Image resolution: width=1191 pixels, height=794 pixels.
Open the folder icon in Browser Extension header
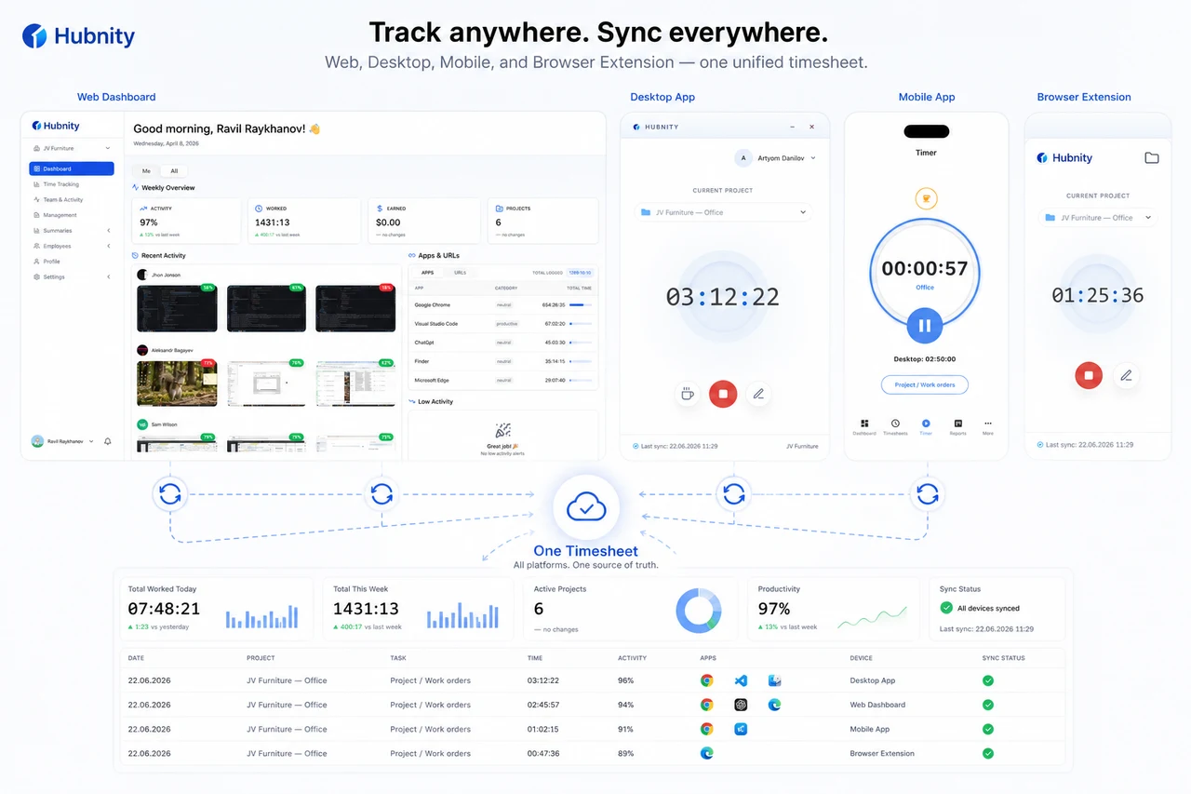pos(1152,158)
